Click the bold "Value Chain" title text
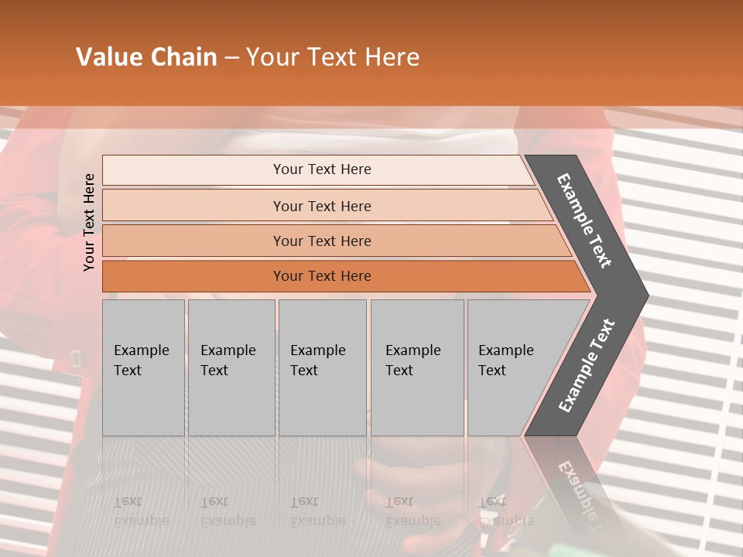The height and width of the screenshot is (557, 743). (146, 57)
